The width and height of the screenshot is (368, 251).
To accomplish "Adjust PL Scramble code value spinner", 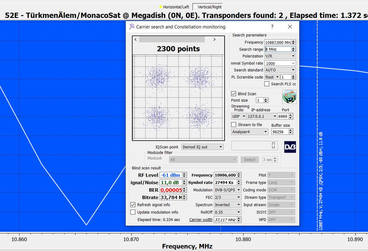I will click(x=293, y=77).
